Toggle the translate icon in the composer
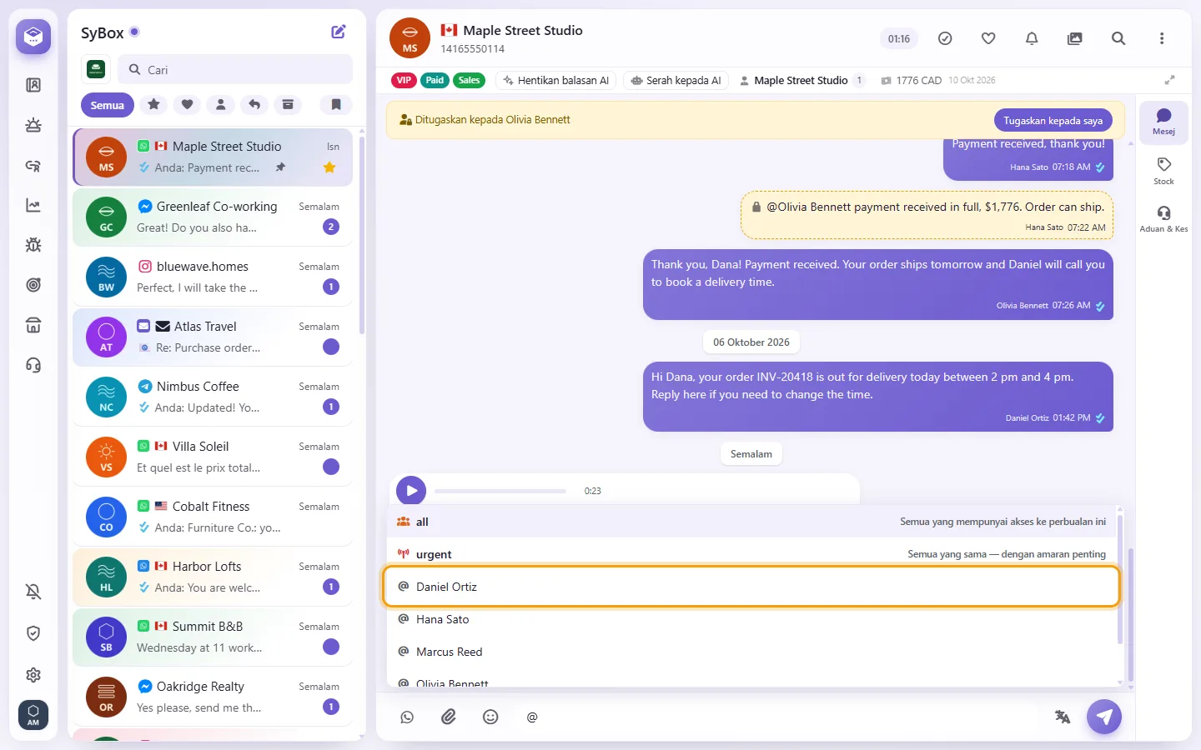This screenshot has width=1201, height=750. (1063, 717)
